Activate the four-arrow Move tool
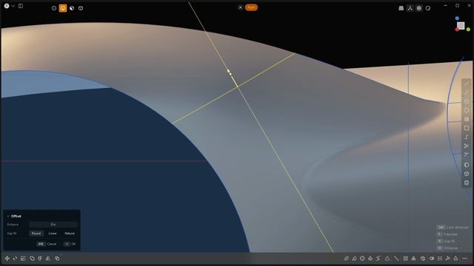474x266 pixels. [x=7, y=259]
